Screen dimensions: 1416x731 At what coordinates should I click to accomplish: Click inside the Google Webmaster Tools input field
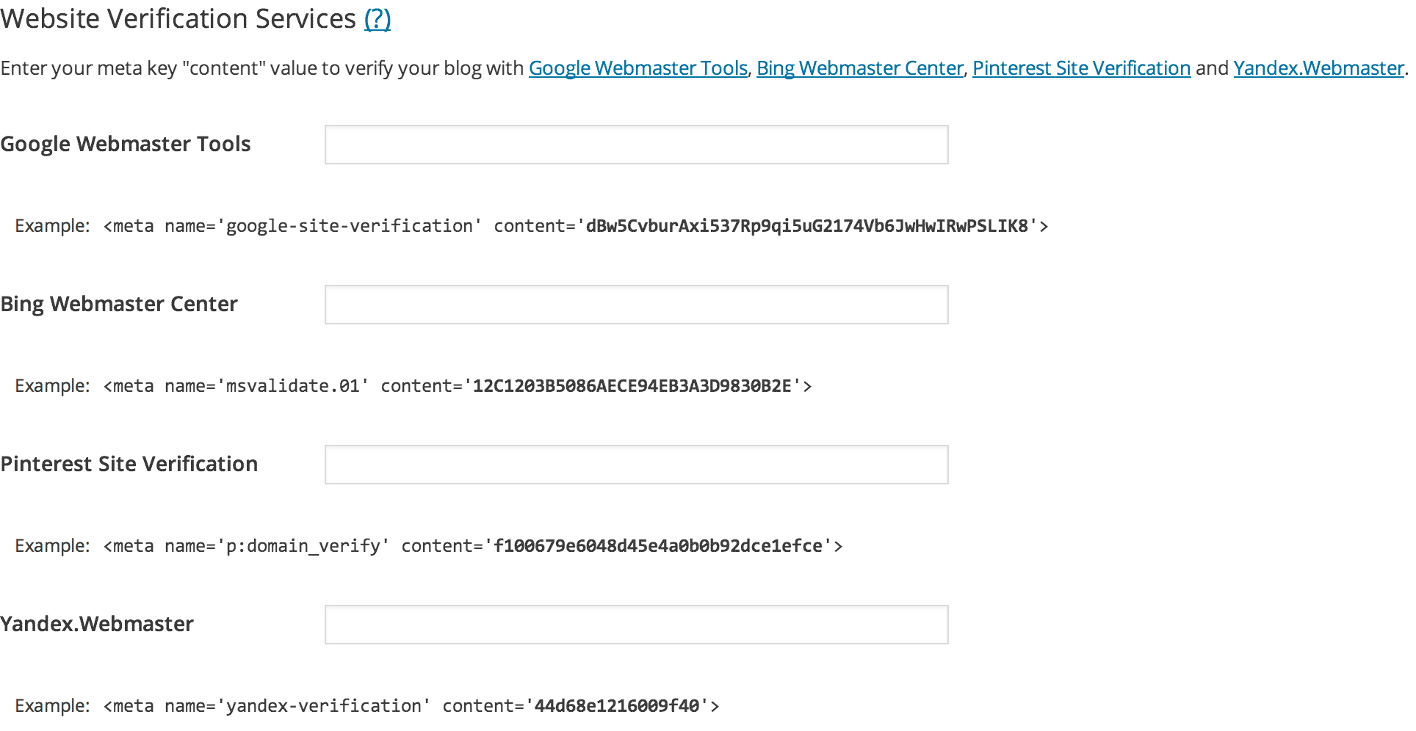point(636,145)
